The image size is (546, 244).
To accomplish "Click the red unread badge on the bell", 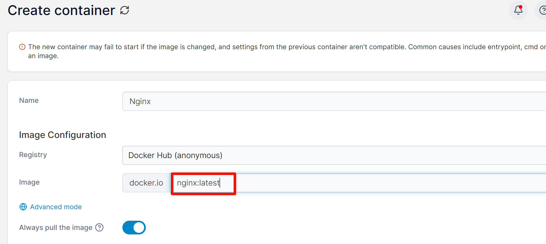I will click(521, 7).
